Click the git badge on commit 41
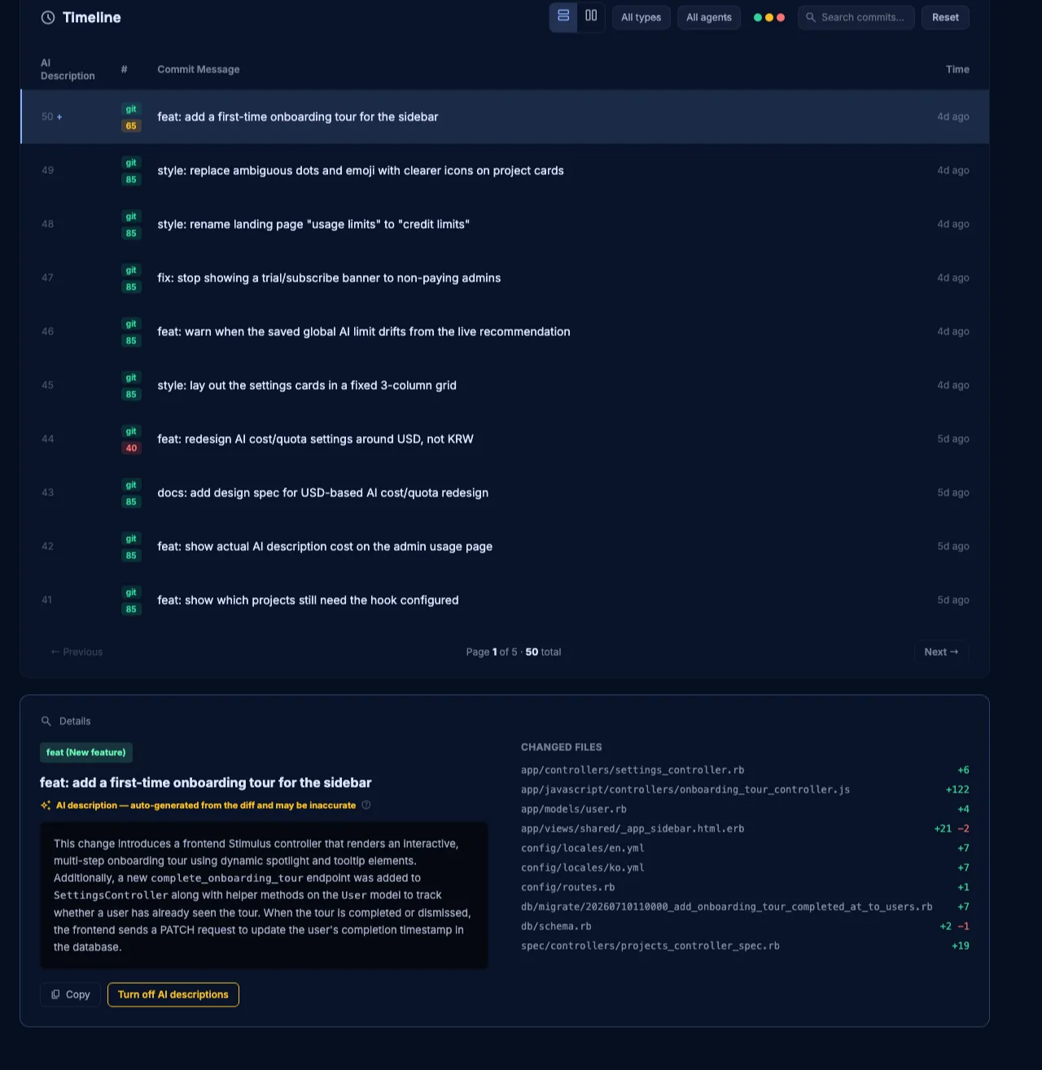Screen dimensions: 1042x1070 coord(131,592)
